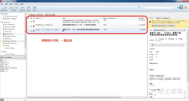The image size is (189, 101).
Task: Click the Details panel scrollbar's down arrow
Action: click(187, 97)
